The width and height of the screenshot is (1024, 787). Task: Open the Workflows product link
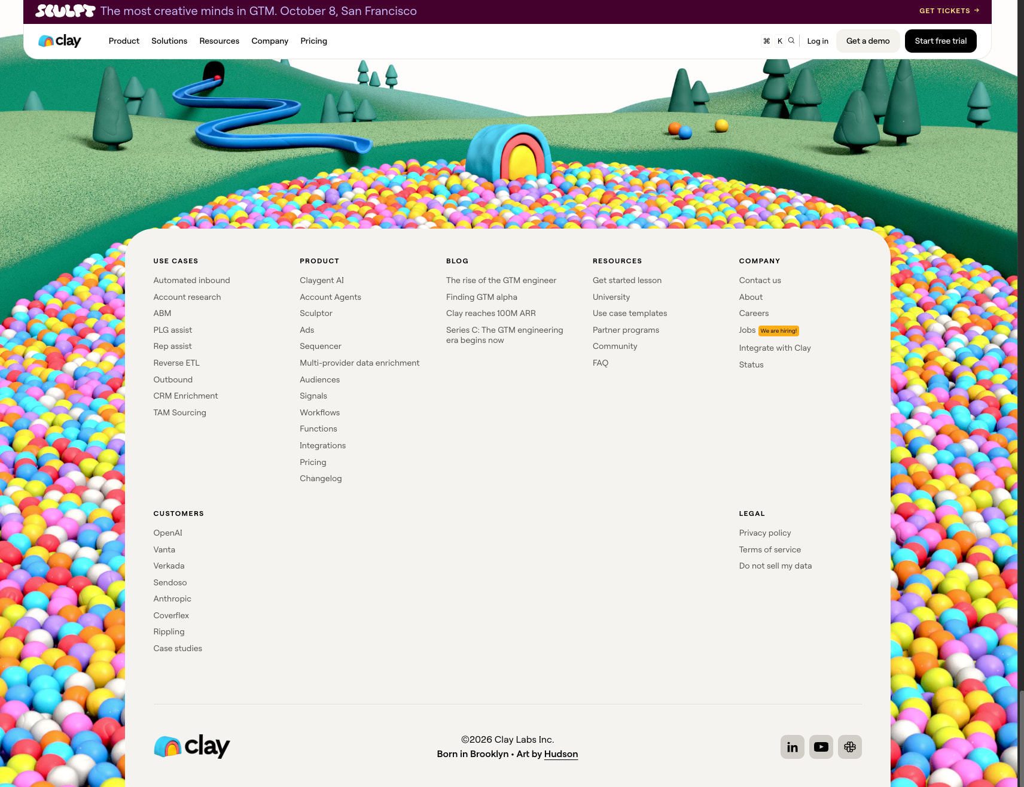[x=319, y=412]
